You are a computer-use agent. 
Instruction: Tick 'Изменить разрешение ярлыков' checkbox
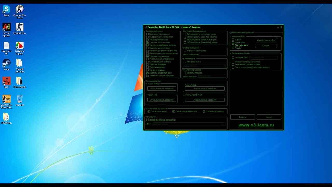coord(148,51)
